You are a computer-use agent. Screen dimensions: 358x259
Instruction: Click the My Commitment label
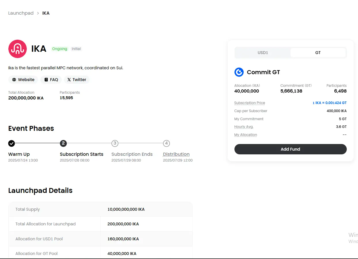[x=249, y=119]
